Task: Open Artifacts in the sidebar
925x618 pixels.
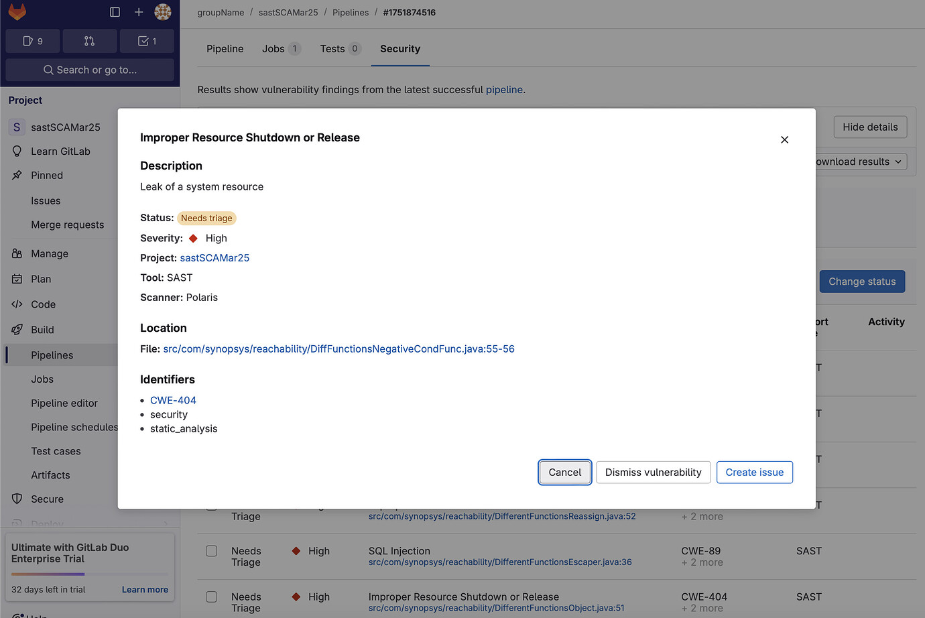Action: [x=50, y=475]
